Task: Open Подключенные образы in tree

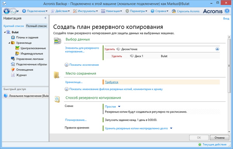Action: tap(31, 64)
